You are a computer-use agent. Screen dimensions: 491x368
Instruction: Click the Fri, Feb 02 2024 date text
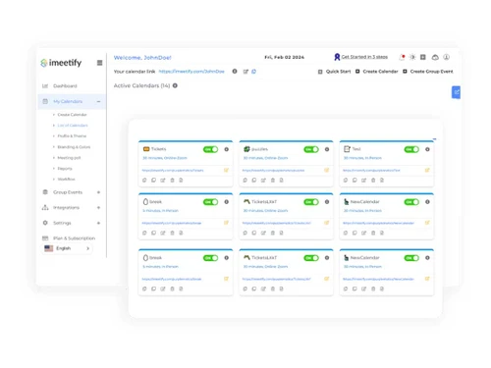click(x=285, y=57)
